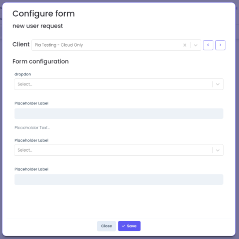The height and width of the screenshot is (239, 239).
Task: Click the Client label text
Action: coord(21,45)
